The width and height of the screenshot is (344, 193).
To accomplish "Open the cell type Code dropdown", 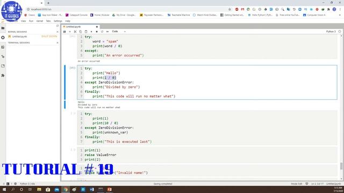I will 119,32.
